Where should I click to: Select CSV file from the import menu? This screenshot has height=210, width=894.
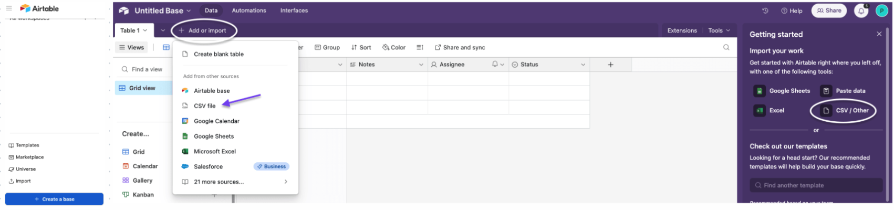click(204, 106)
